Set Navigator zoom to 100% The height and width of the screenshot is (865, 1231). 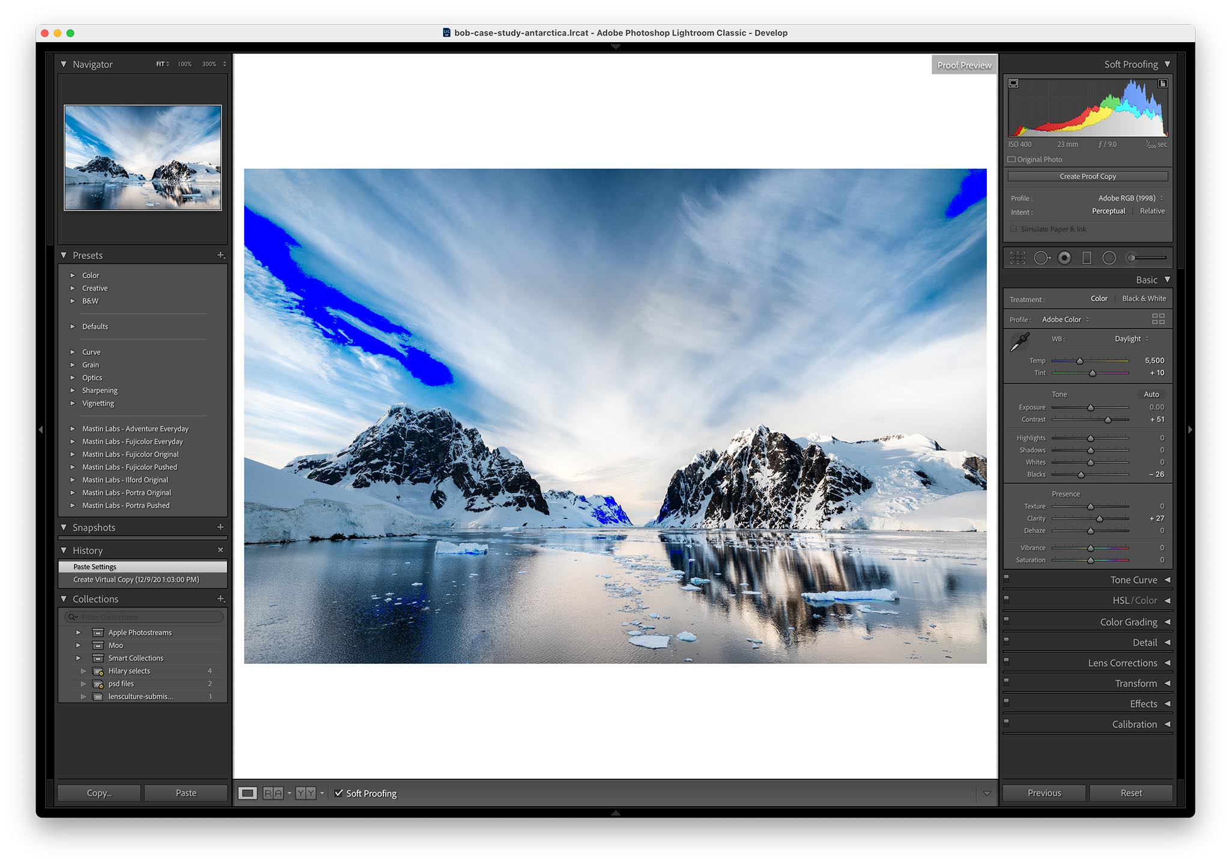pyautogui.click(x=185, y=64)
